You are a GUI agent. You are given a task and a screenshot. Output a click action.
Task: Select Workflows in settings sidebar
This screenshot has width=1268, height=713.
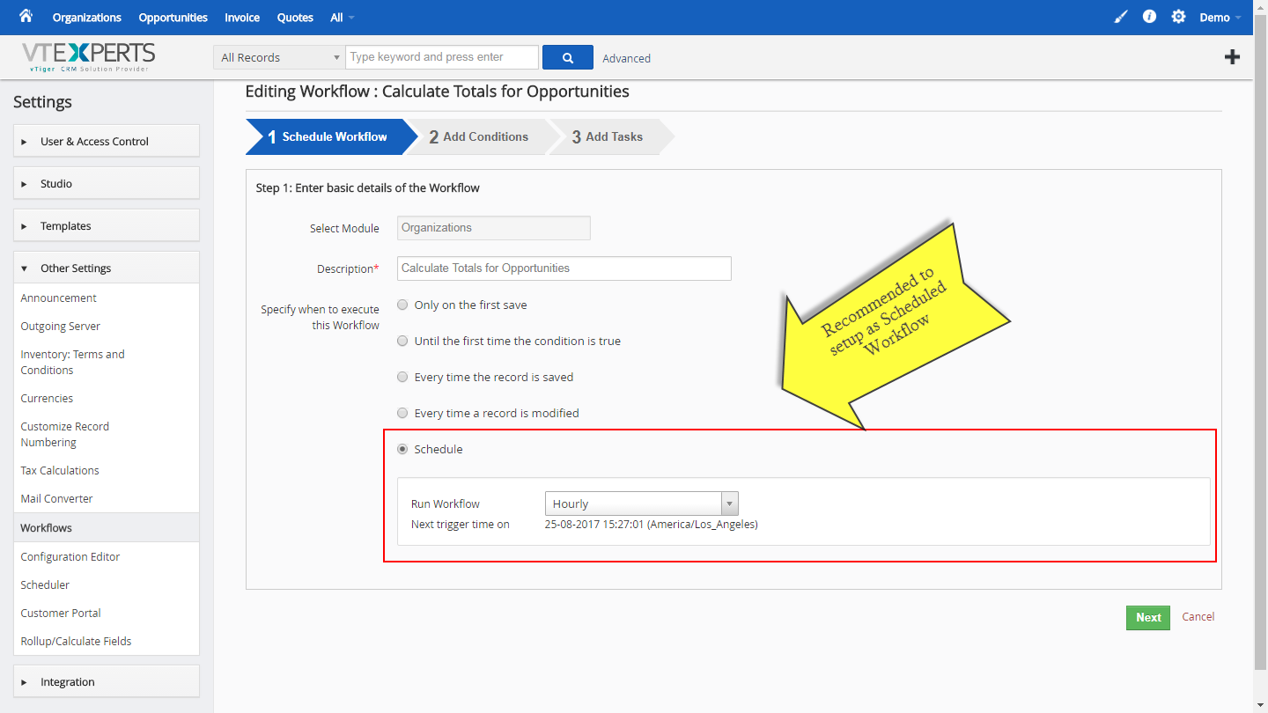[107, 527]
